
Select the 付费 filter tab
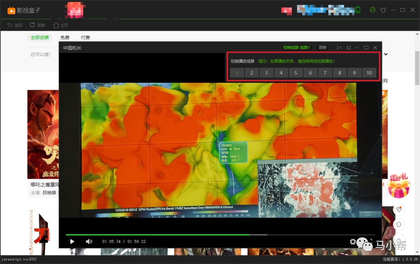pyautogui.click(x=85, y=37)
